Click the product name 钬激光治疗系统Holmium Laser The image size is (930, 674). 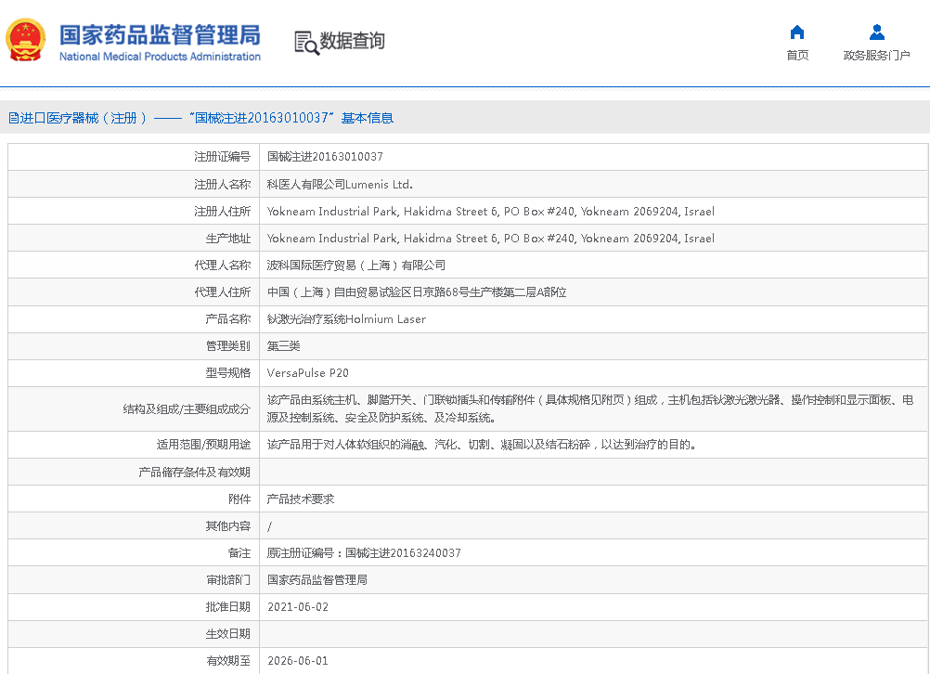[346, 318]
